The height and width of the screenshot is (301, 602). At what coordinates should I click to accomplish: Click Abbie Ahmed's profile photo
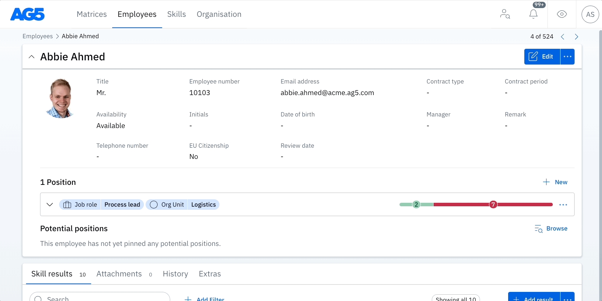click(x=60, y=98)
